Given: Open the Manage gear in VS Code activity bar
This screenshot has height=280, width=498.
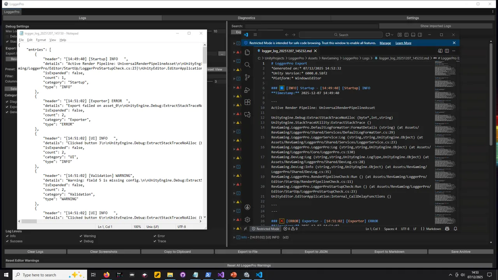Looking at the screenshot, I should click(x=247, y=220).
